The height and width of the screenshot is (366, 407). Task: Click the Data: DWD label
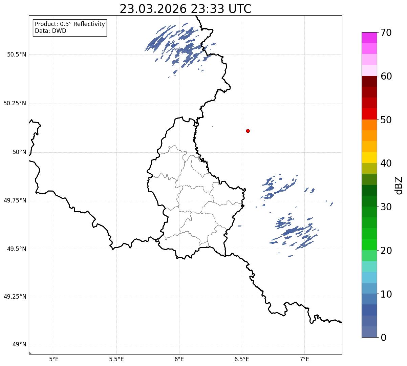point(50,31)
